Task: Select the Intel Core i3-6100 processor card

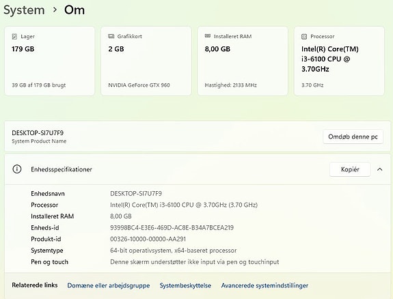Action: click(339, 61)
